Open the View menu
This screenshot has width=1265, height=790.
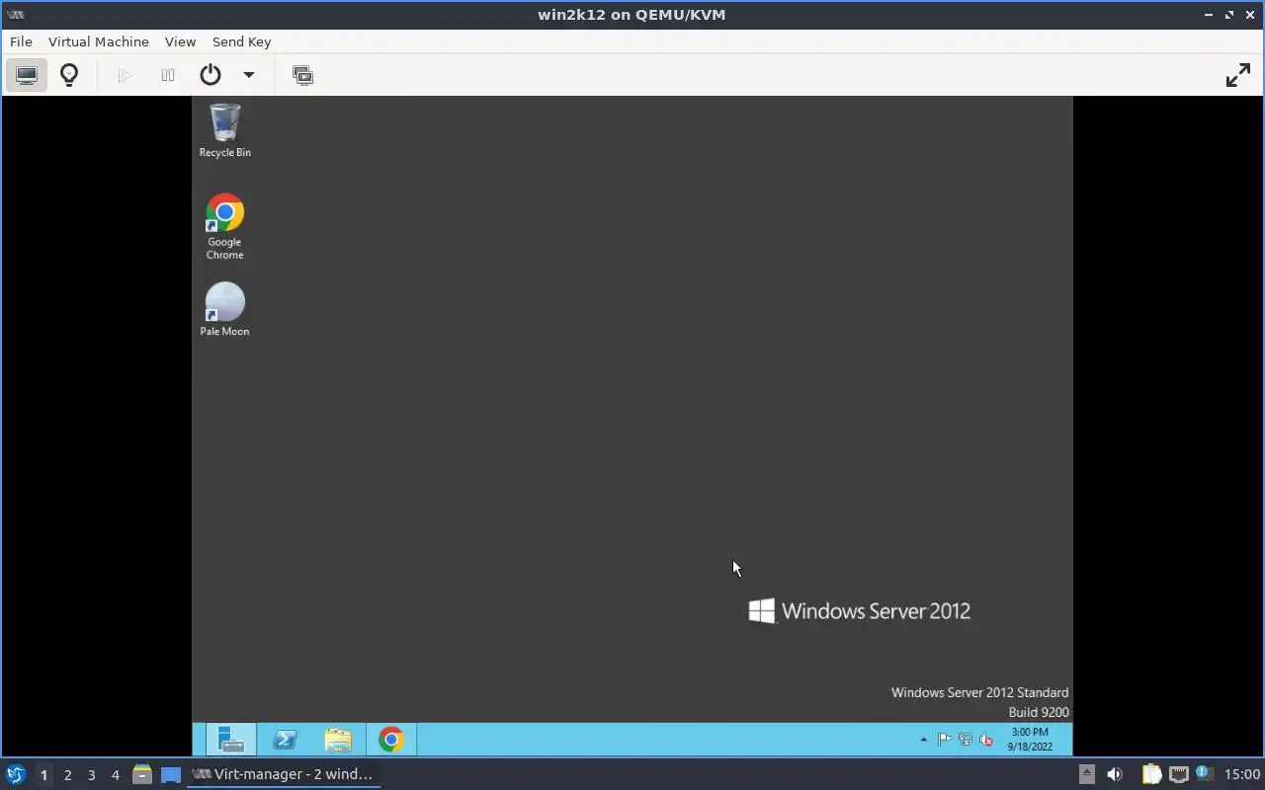180,41
